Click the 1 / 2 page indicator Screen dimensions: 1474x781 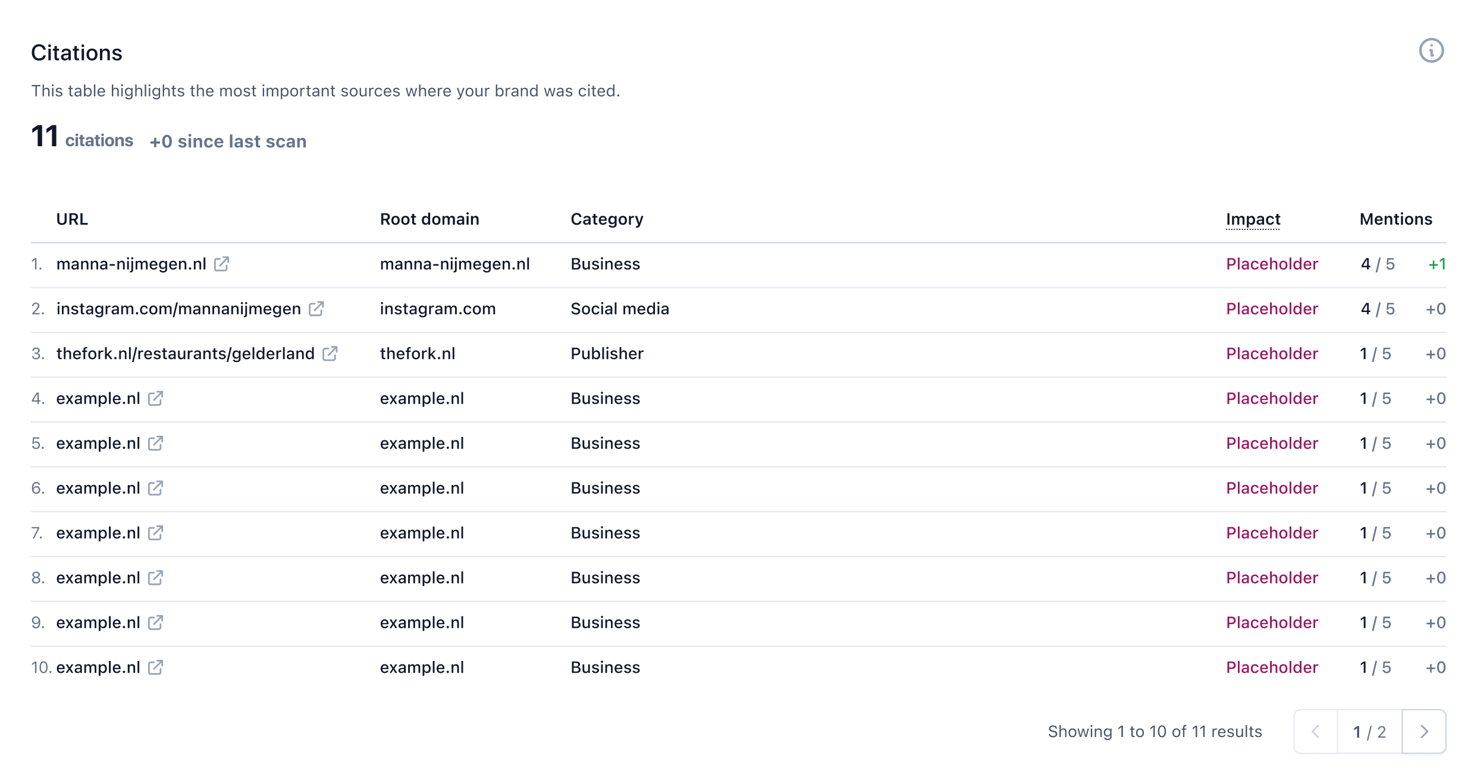click(1369, 732)
